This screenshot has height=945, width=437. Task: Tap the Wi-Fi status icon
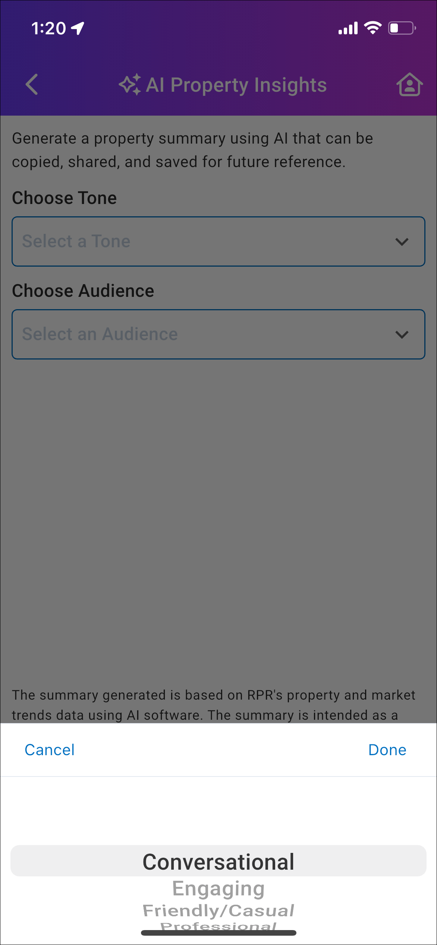coord(372,28)
